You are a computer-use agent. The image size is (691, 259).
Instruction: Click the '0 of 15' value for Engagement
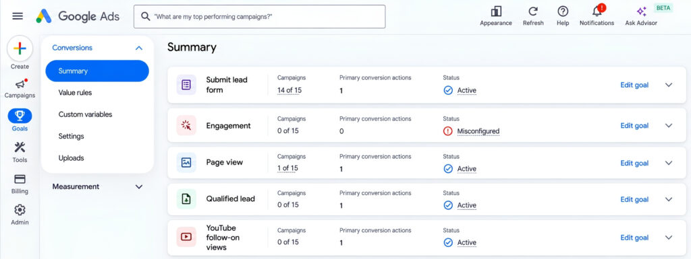(x=287, y=131)
